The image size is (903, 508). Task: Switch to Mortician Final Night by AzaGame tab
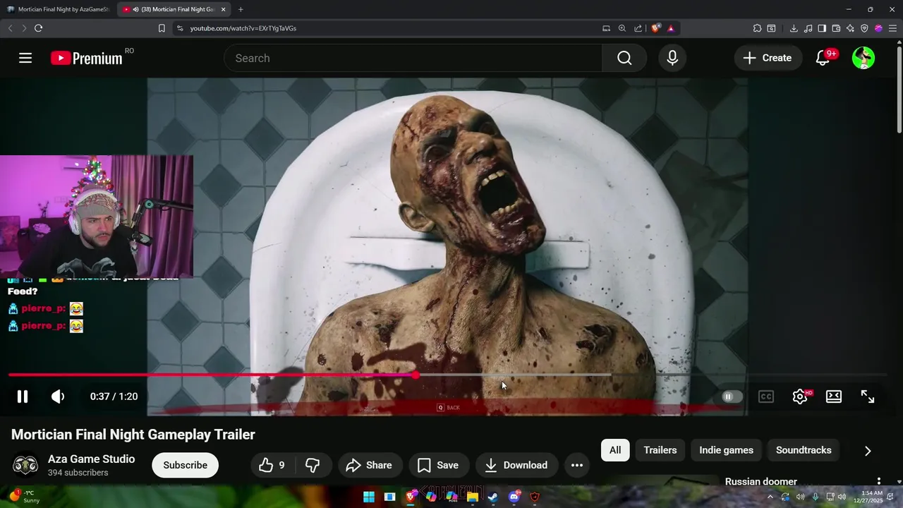pyautogui.click(x=58, y=9)
